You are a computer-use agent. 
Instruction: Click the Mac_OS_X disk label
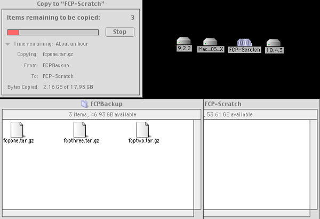tap(211, 49)
